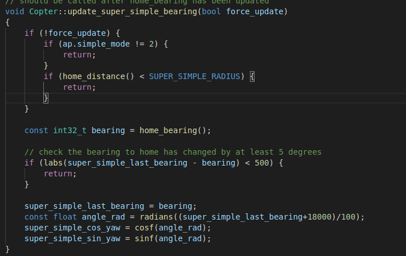This screenshot has width=406, height=256.
Task: Click the void keyword at function start
Action: click(x=15, y=11)
